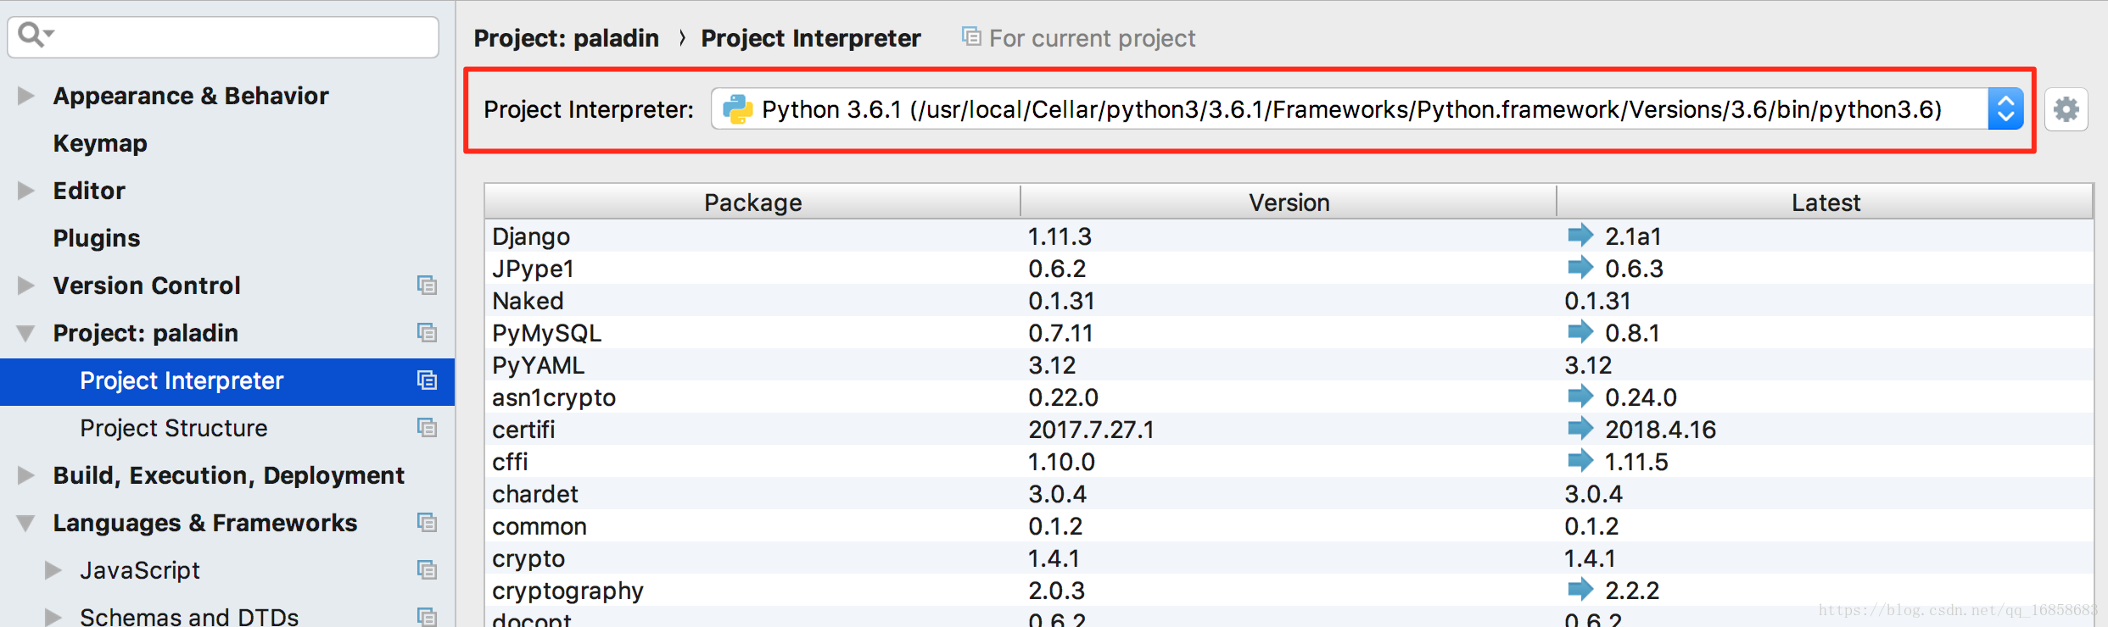This screenshot has width=2108, height=627.
Task: Select the Naked package row
Action: pyautogui.click(x=1289, y=301)
